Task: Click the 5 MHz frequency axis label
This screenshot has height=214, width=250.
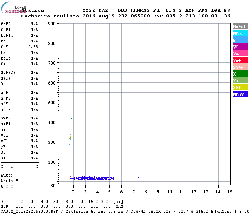Action: [109, 192]
